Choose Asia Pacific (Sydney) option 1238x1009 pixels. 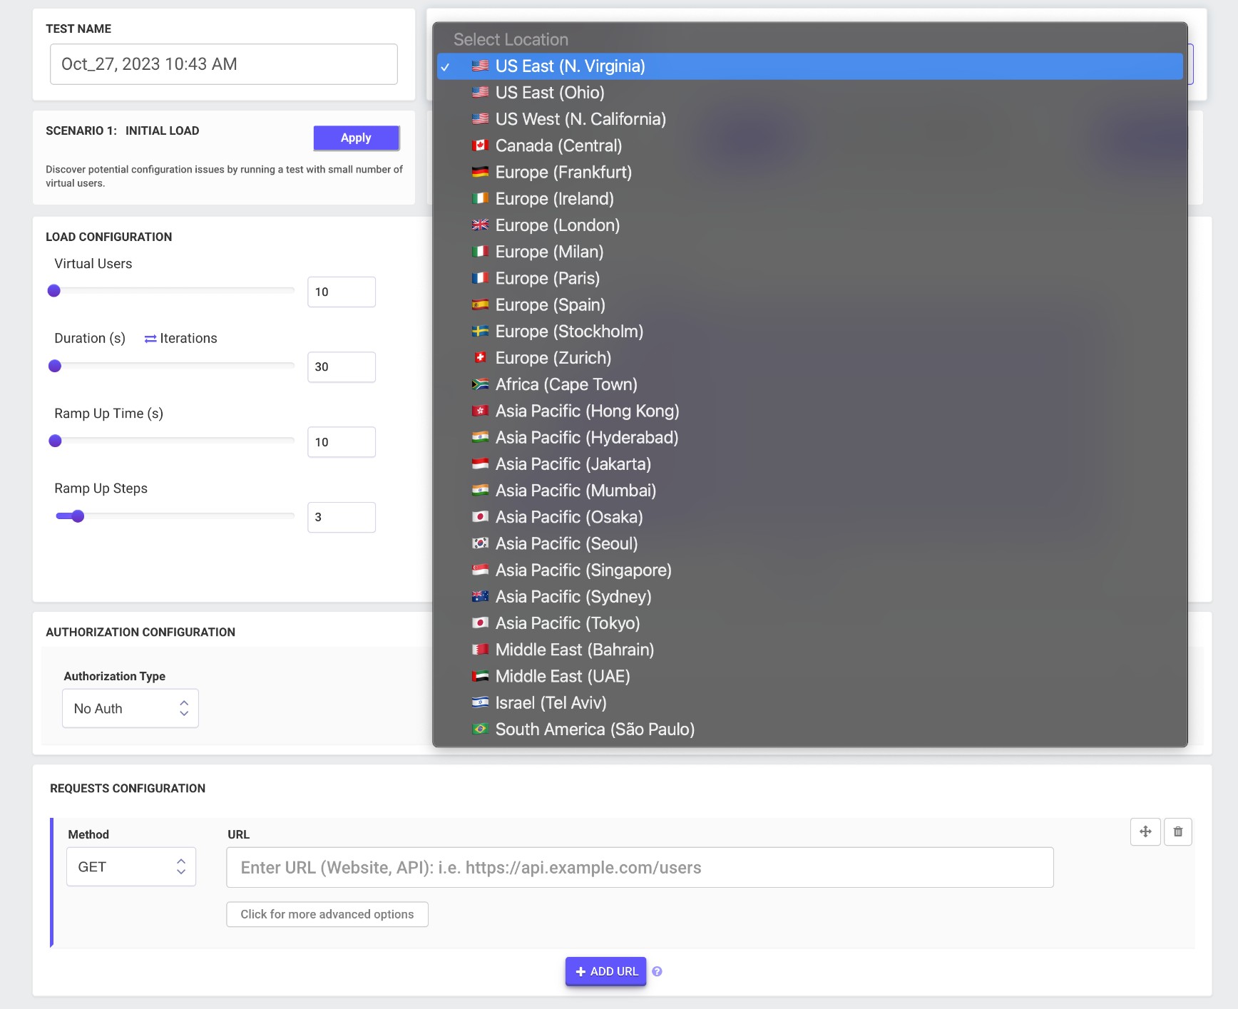coord(809,597)
